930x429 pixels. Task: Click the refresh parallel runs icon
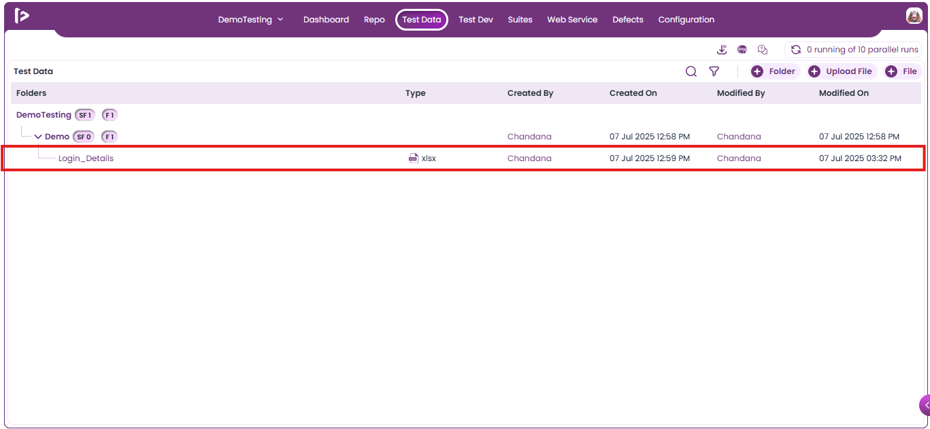(x=795, y=50)
